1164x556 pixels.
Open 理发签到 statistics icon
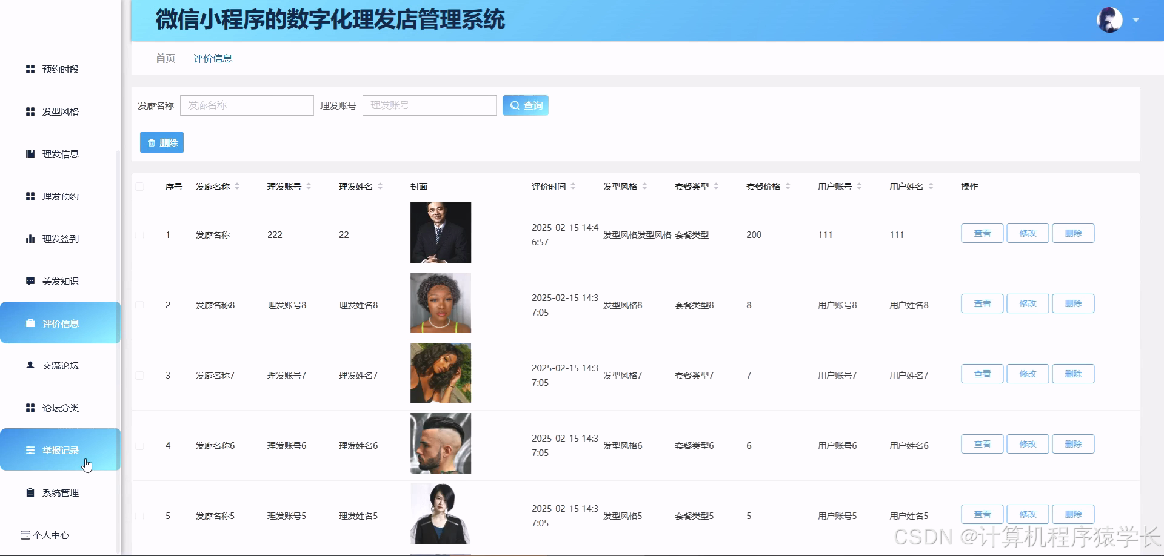click(x=30, y=239)
